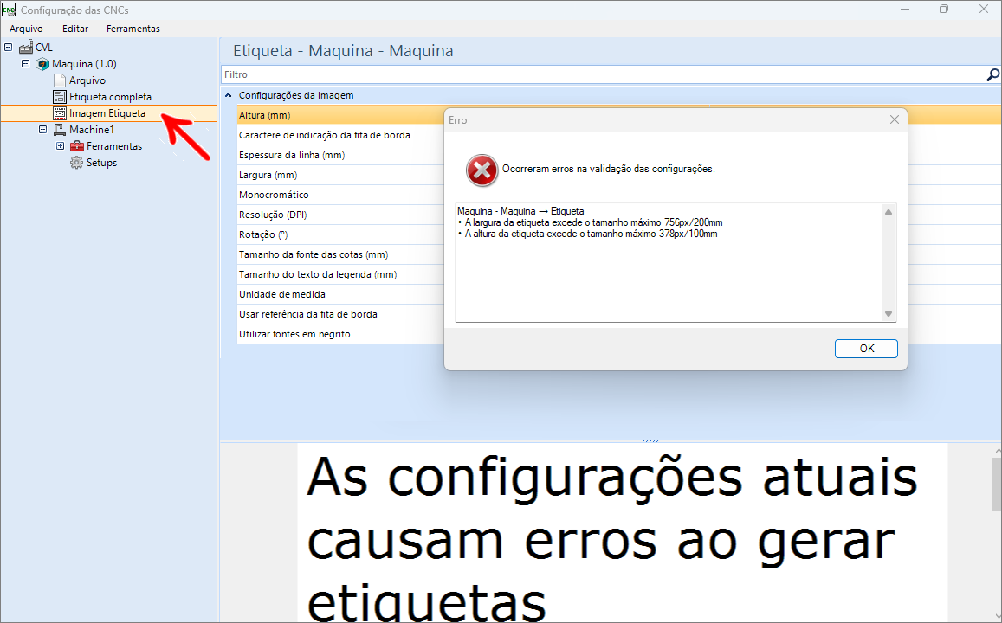Click in the Filtro input field
1002x623 pixels.
(x=604, y=74)
